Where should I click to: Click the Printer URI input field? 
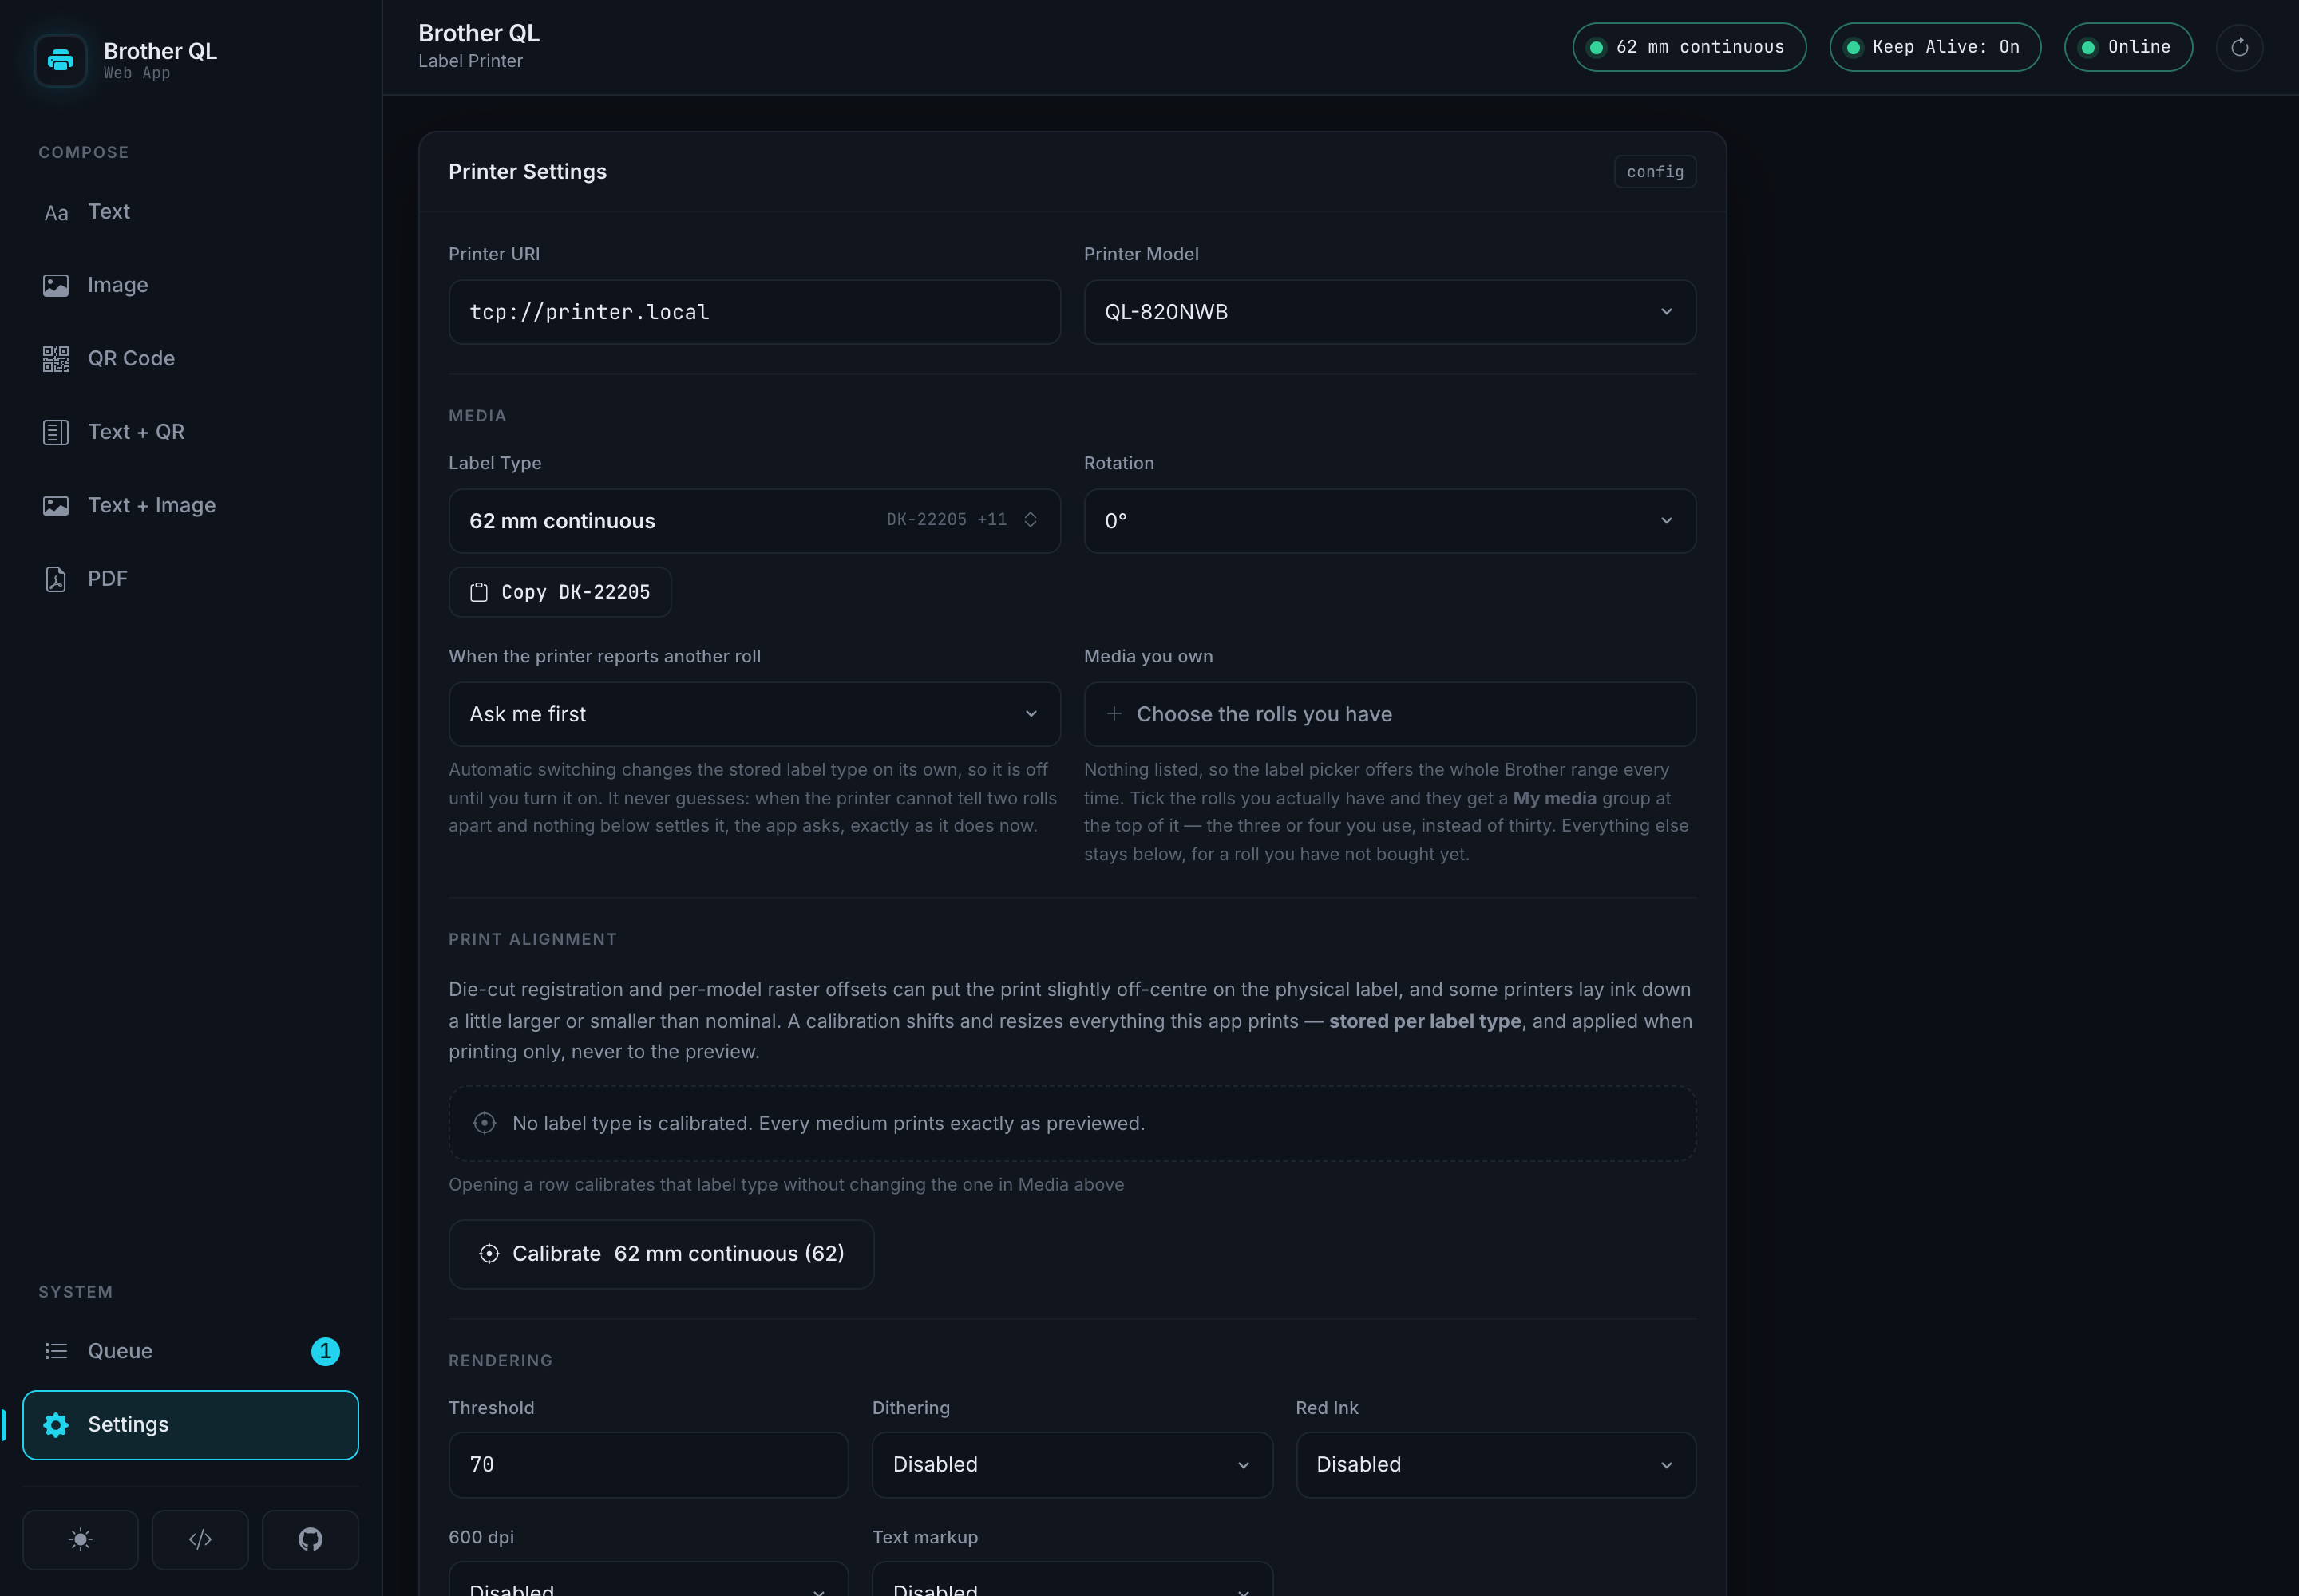click(754, 312)
